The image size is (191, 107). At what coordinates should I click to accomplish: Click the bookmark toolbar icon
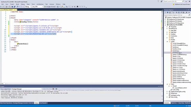(78, 7)
